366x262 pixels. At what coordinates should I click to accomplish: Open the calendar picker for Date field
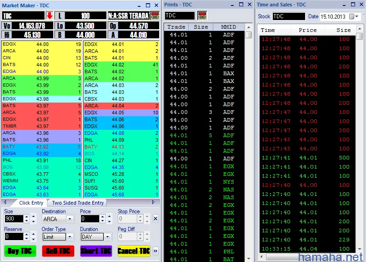click(354, 16)
